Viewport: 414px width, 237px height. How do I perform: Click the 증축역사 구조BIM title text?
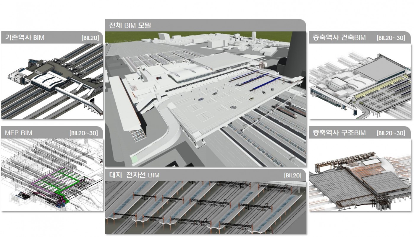(339, 133)
